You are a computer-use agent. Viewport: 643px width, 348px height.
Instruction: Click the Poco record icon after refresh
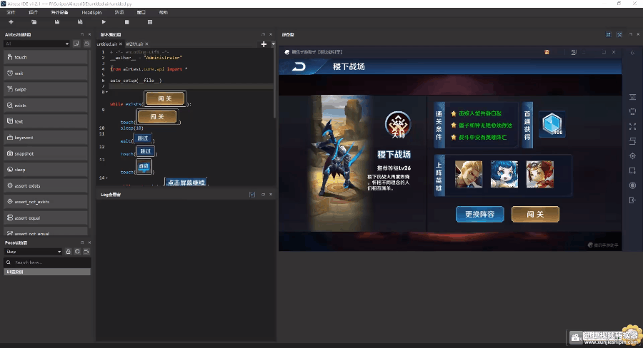coord(86,252)
